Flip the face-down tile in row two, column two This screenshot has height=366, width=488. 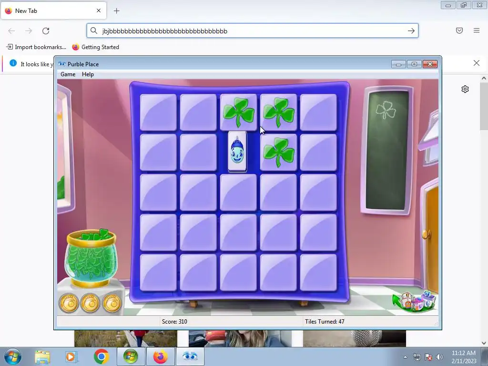click(x=198, y=152)
